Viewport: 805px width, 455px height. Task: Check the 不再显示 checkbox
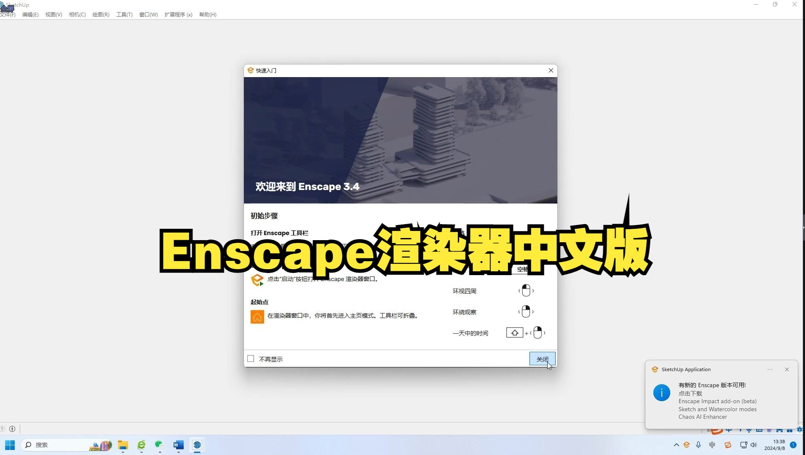coord(251,359)
